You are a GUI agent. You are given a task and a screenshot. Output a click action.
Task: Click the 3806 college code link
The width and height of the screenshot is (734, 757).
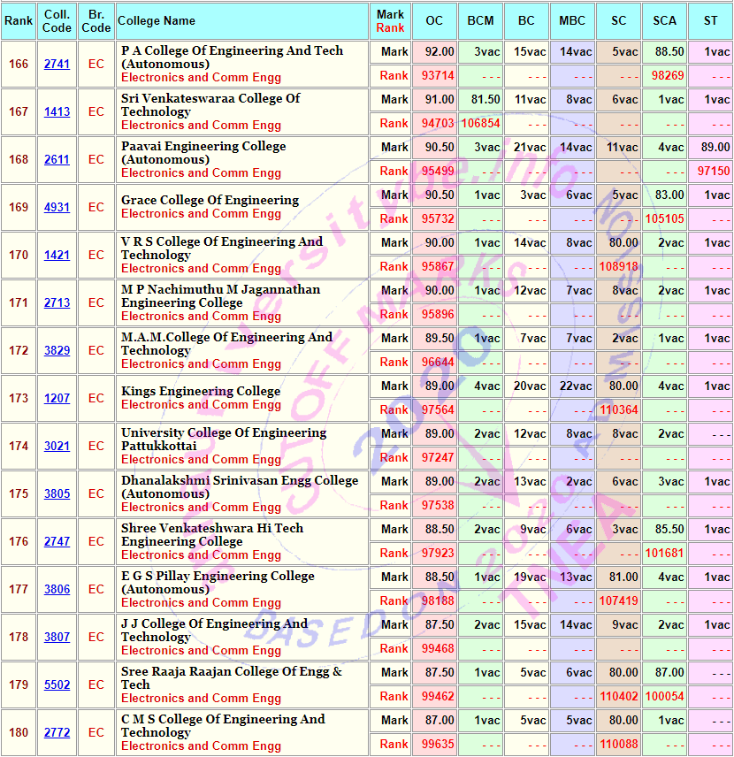(x=57, y=590)
